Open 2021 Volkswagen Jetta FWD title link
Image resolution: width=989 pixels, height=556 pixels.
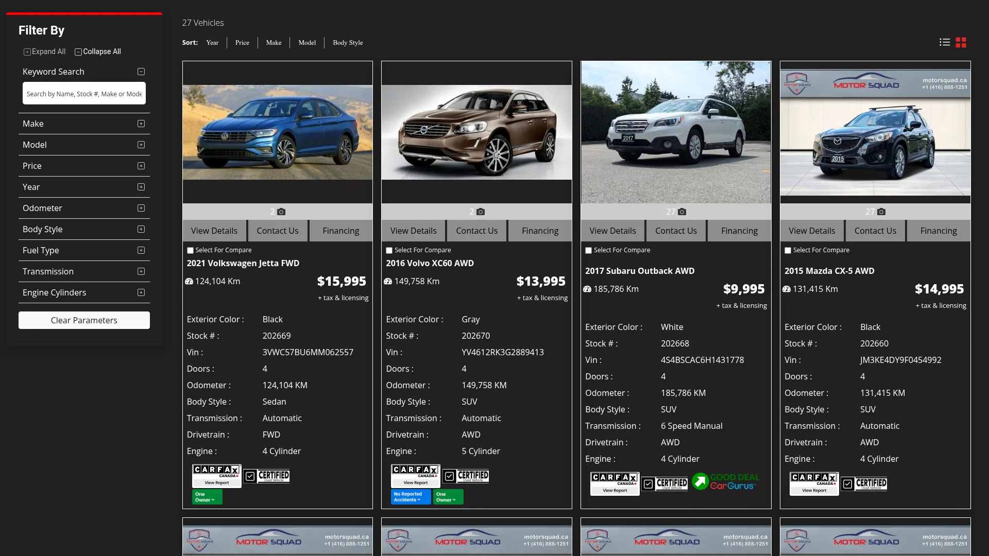click(x=243, y=263)
